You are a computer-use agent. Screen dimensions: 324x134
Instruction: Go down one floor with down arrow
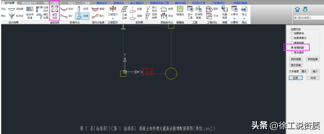point(305,9)
